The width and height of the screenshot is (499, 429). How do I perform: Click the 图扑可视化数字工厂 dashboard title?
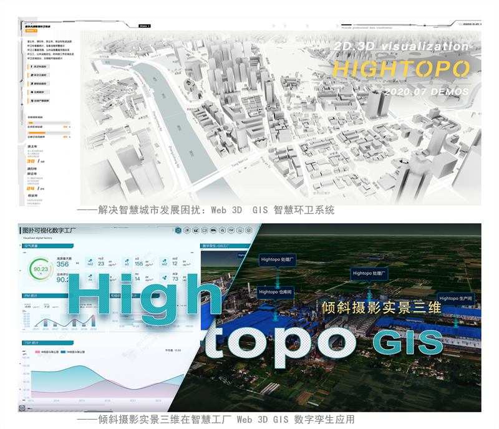point(49,231)
